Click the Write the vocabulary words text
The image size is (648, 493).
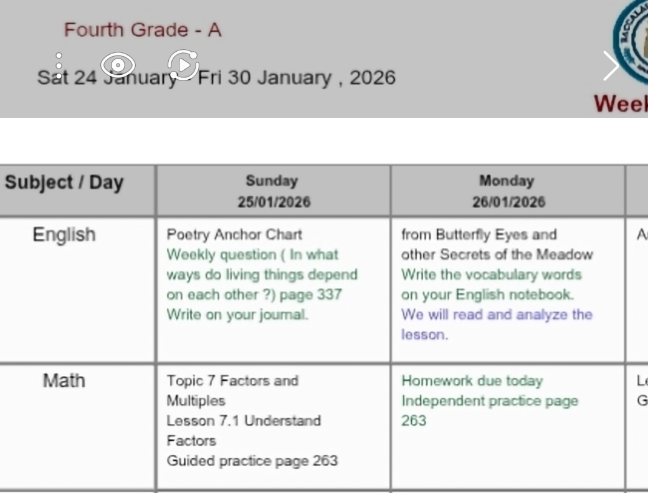pyautogui.click(x=491, y=284)
